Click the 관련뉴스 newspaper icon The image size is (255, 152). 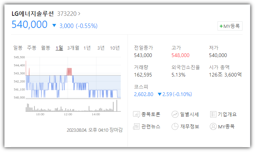click(136, 127)
